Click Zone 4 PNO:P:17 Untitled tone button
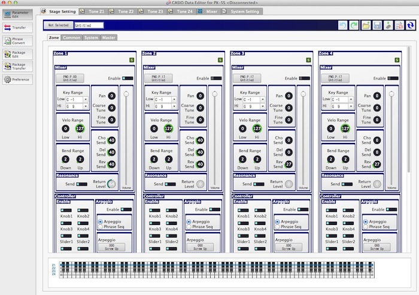This screenshot has height=295, width=419. [x=335, y=78]
